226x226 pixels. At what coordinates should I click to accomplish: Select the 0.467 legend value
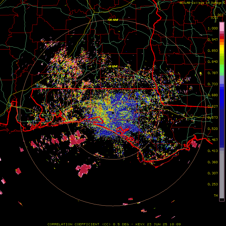tap(213, 140)
